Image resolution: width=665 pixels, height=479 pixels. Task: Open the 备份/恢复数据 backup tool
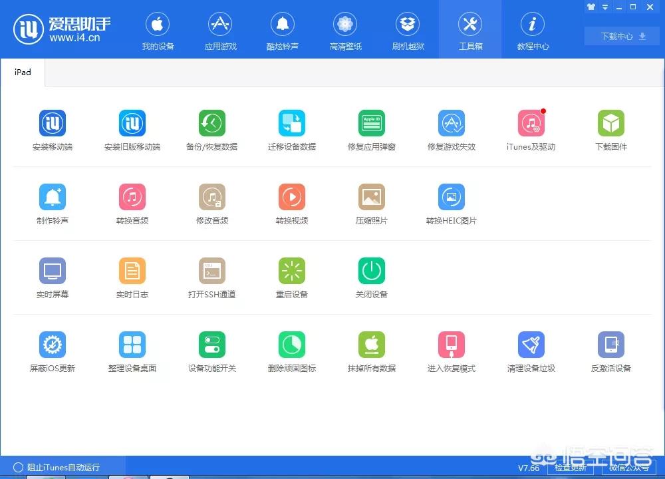tap(211, 124)
